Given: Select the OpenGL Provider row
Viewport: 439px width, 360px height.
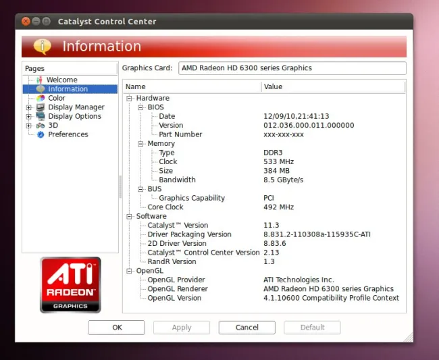Looking at the screenshot, I should click(x=264, y=280).
